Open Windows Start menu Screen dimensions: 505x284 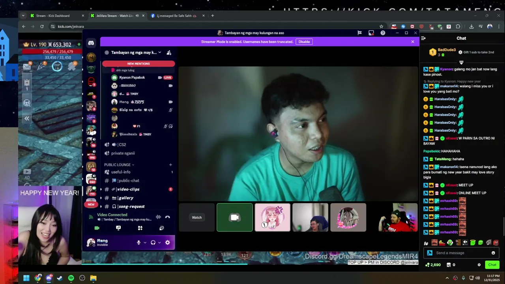click(x=26, y=278)
